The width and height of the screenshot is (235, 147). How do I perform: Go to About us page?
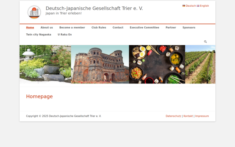(47, 27)
